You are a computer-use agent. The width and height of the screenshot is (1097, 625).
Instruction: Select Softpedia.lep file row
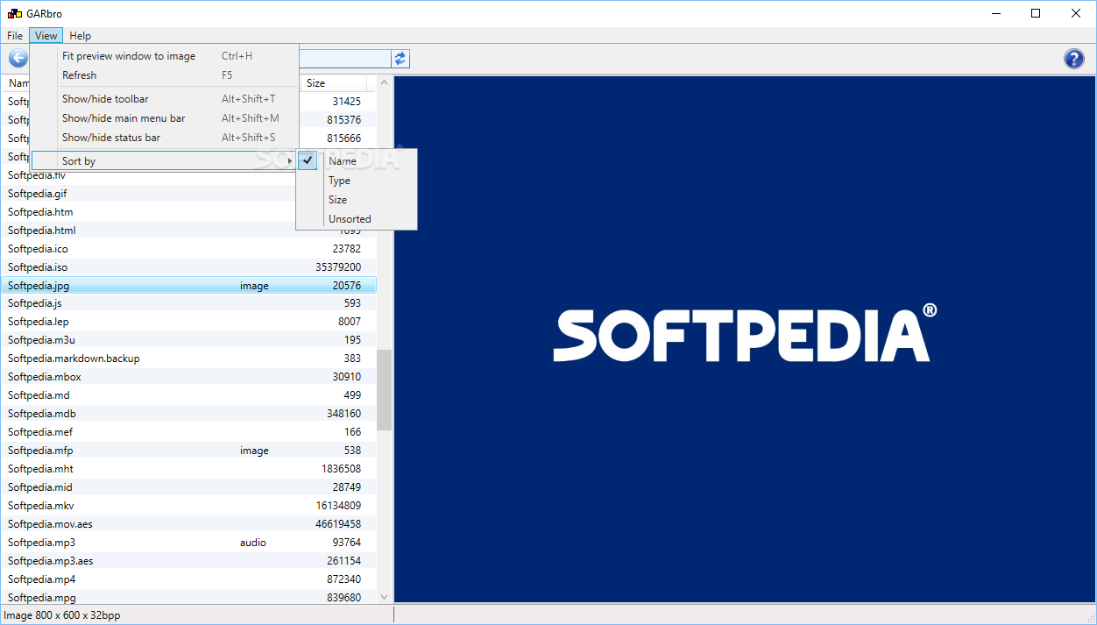[x=188, y=322]
